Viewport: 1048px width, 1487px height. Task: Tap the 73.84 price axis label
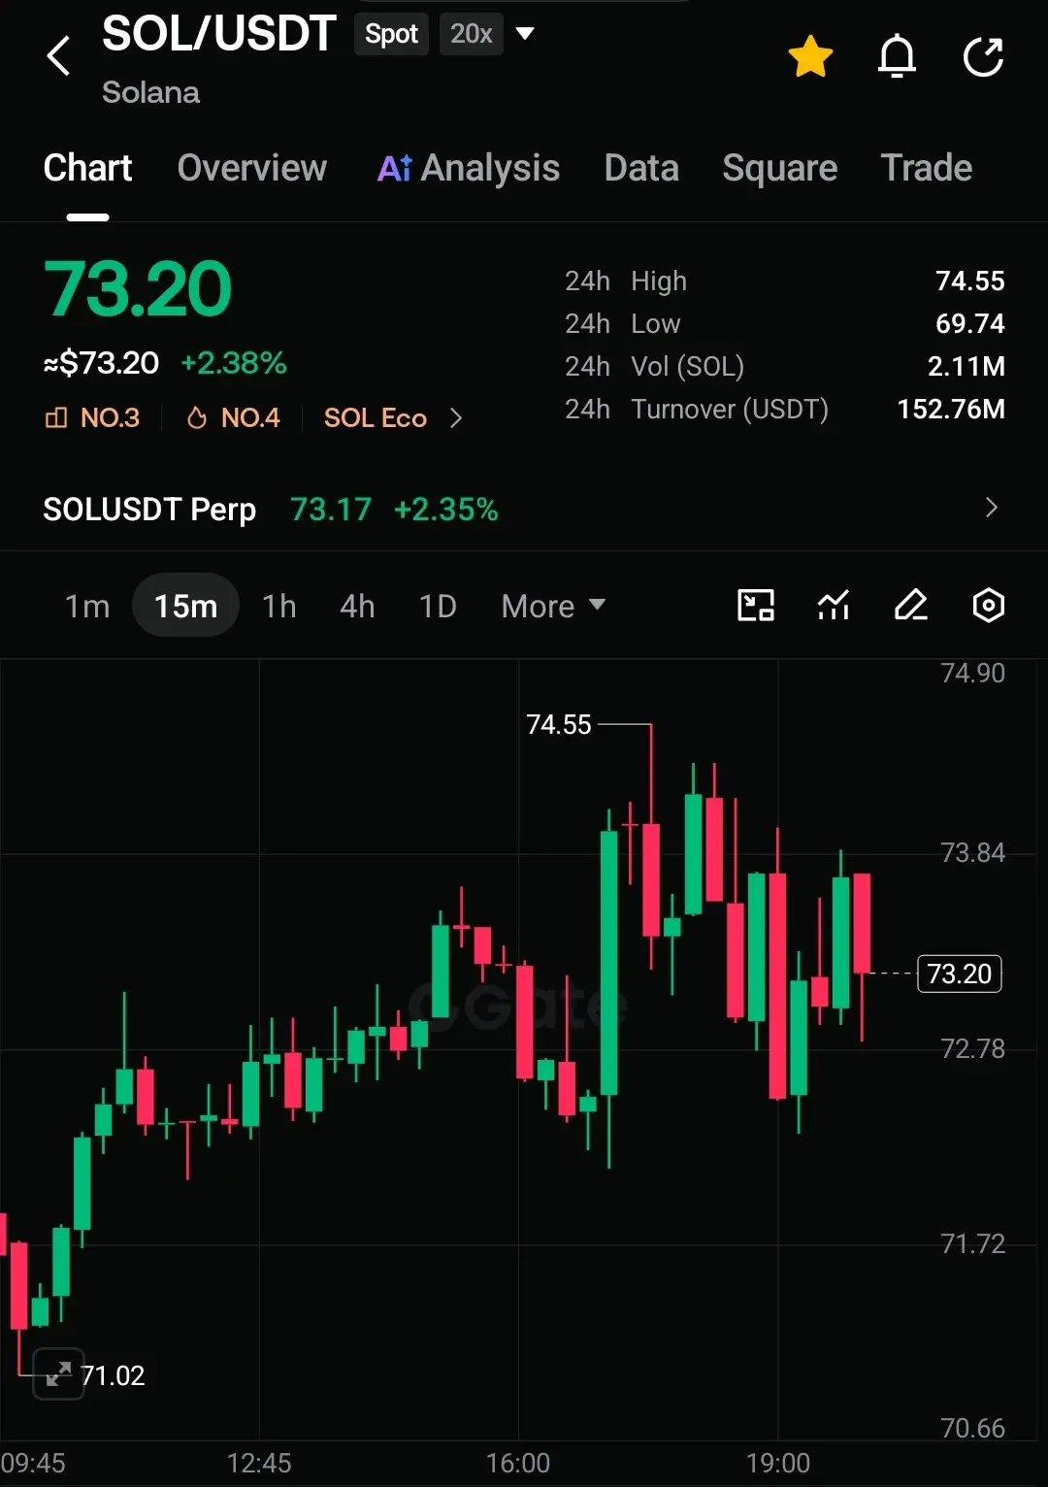[x=973, y=853]
